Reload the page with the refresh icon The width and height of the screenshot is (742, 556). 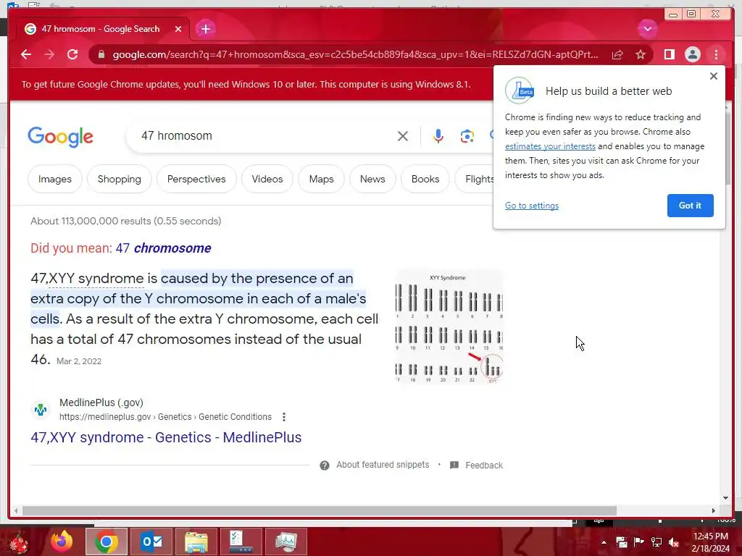72,54
